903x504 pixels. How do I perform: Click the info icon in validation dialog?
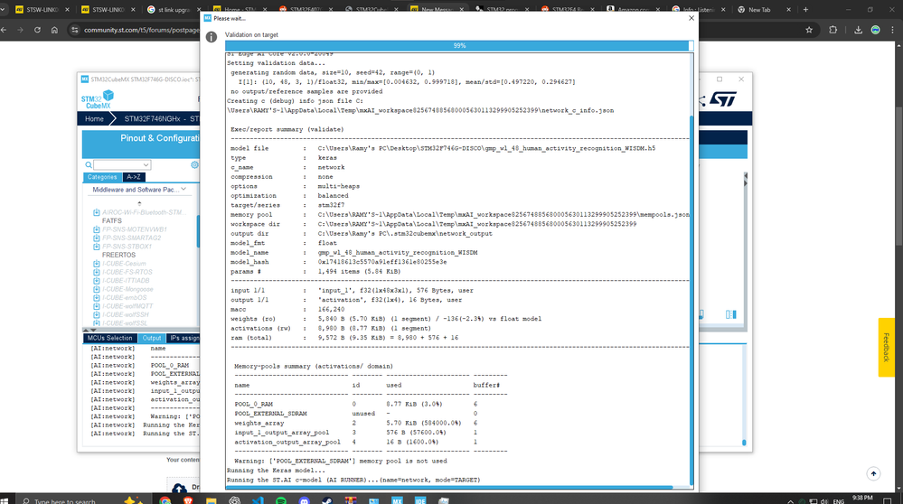[212, 37]
